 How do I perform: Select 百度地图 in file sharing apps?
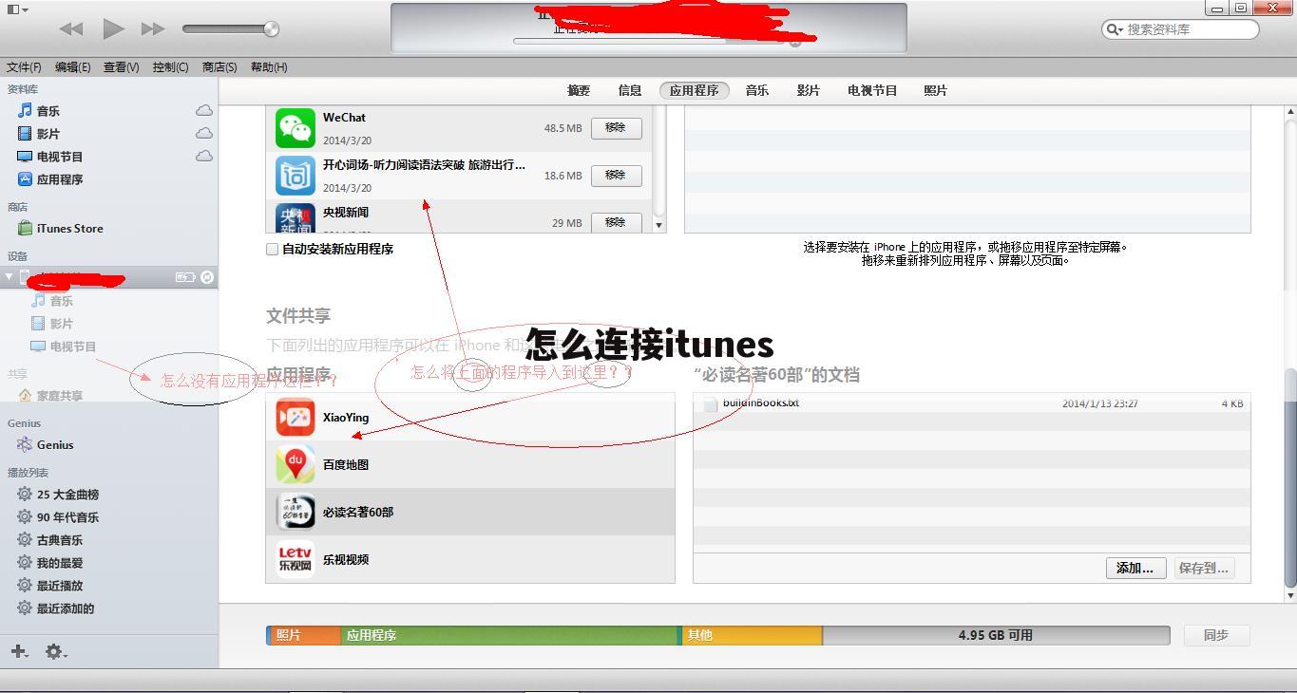point(470,464)
